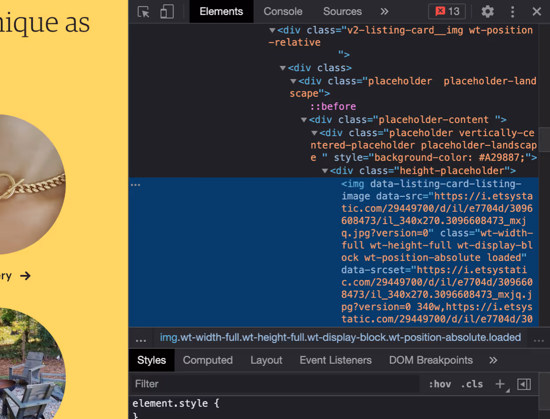Show hidden breadcrumbs ellipsis before img breadcrumb
Screen dimensions: 550x419
141,339
